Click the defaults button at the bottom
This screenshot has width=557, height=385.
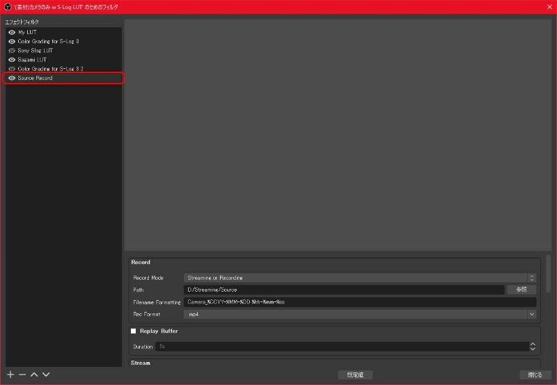355,375
